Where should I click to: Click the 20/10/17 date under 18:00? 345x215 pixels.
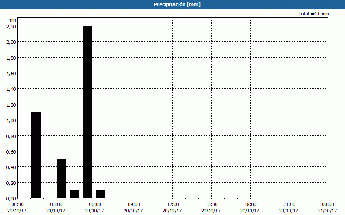pyautogui.click(x=250, y=211)
